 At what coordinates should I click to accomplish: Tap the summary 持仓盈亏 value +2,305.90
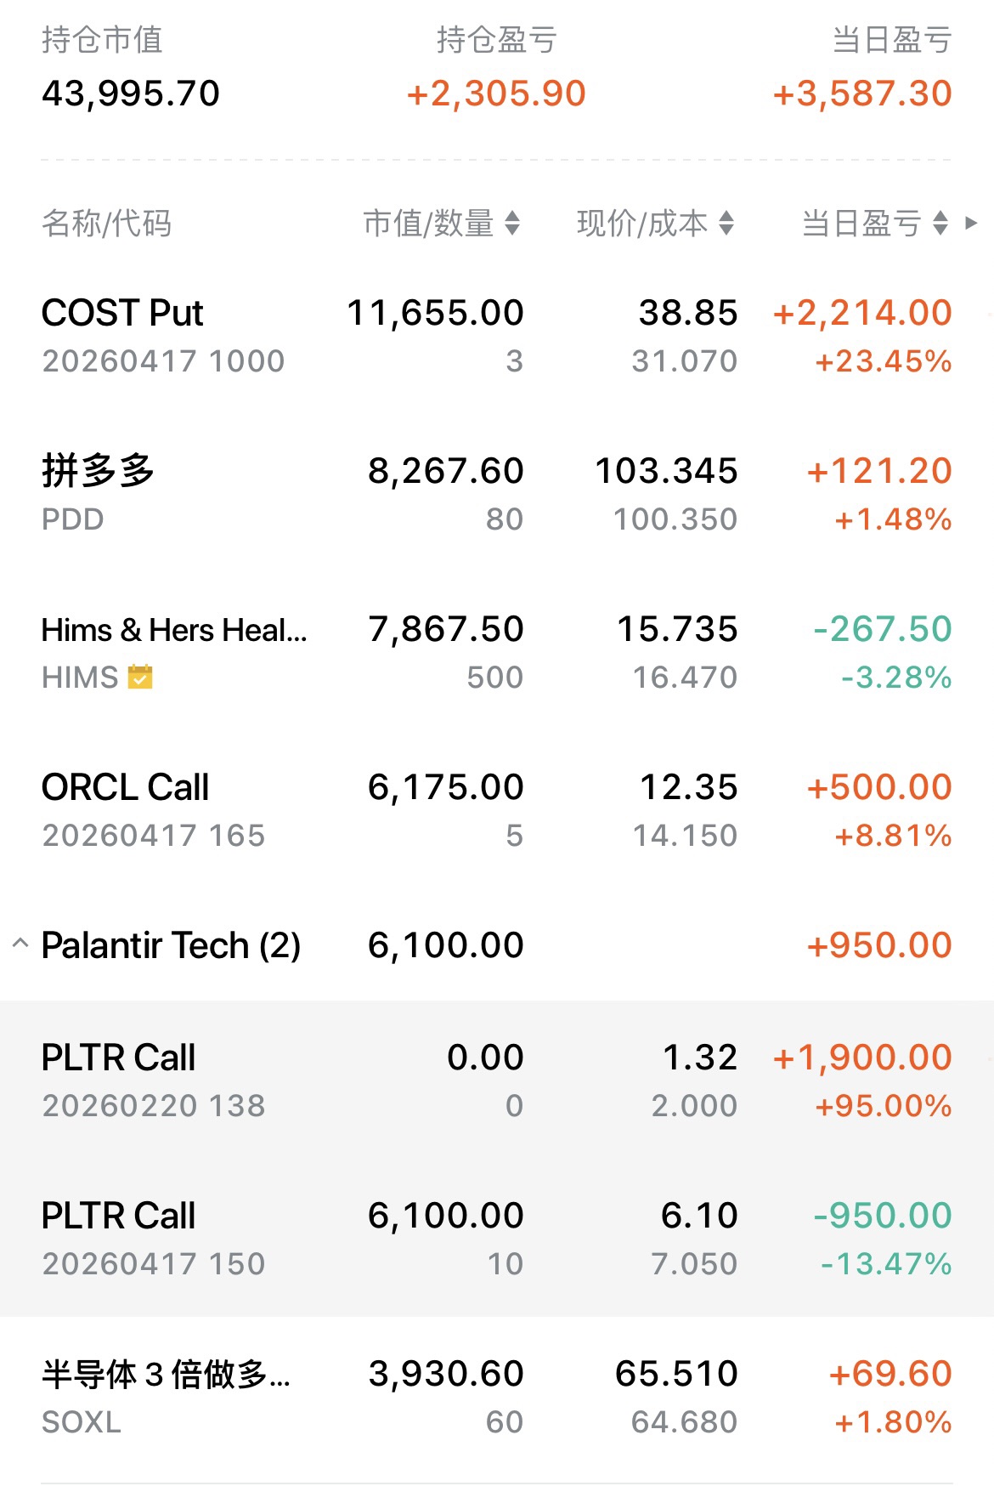[x=496, y=94]
